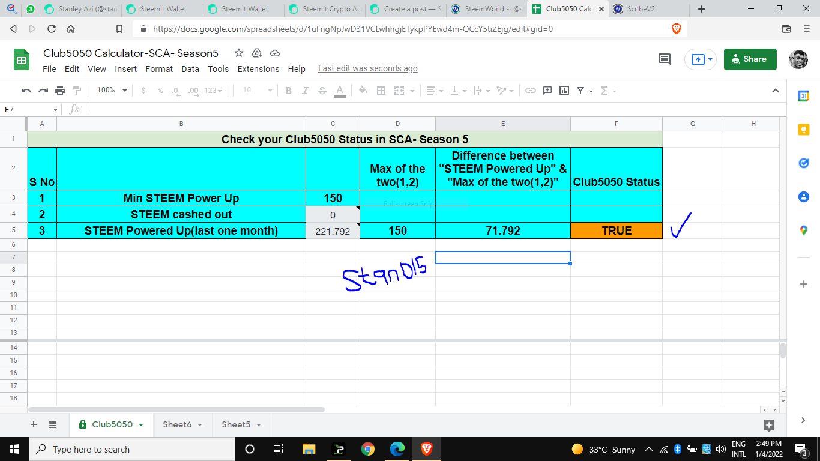Screen dimensions: 820x461
Task: Open Contacts in the side panel
Action: 804,197
